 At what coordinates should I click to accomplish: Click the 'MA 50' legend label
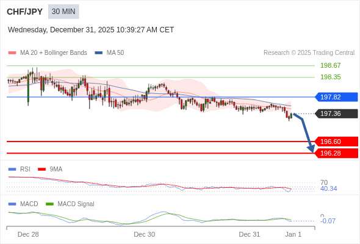(115, 53)
